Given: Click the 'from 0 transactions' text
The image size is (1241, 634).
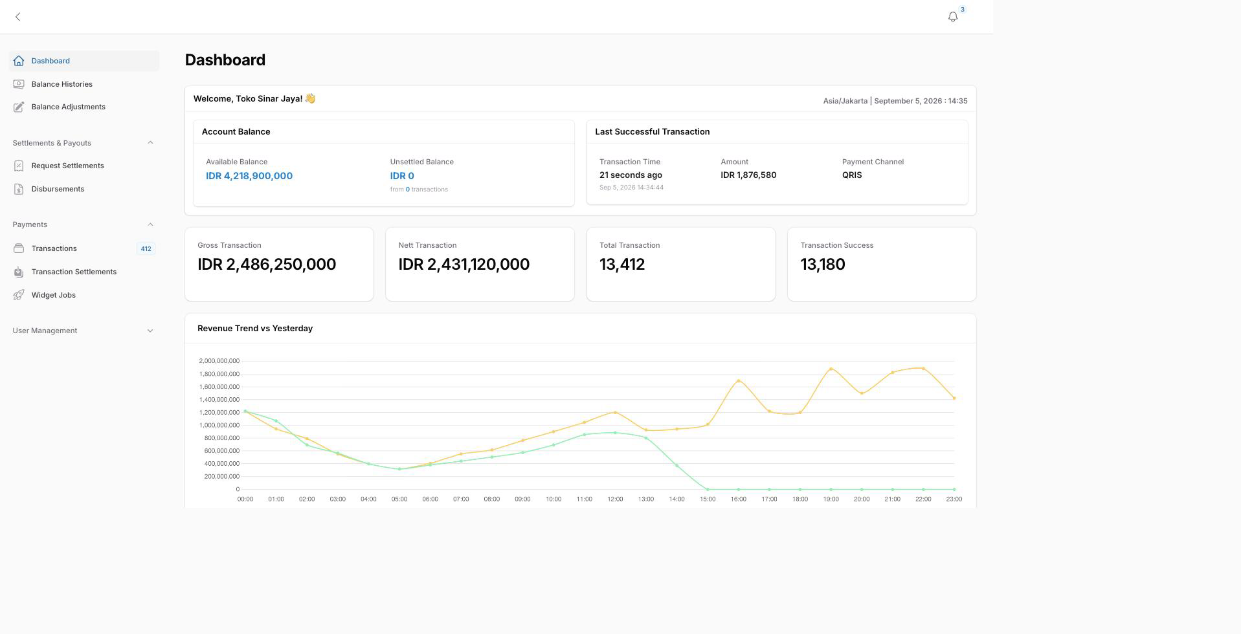Looking at the screenshot, I should tap(419, 190).
